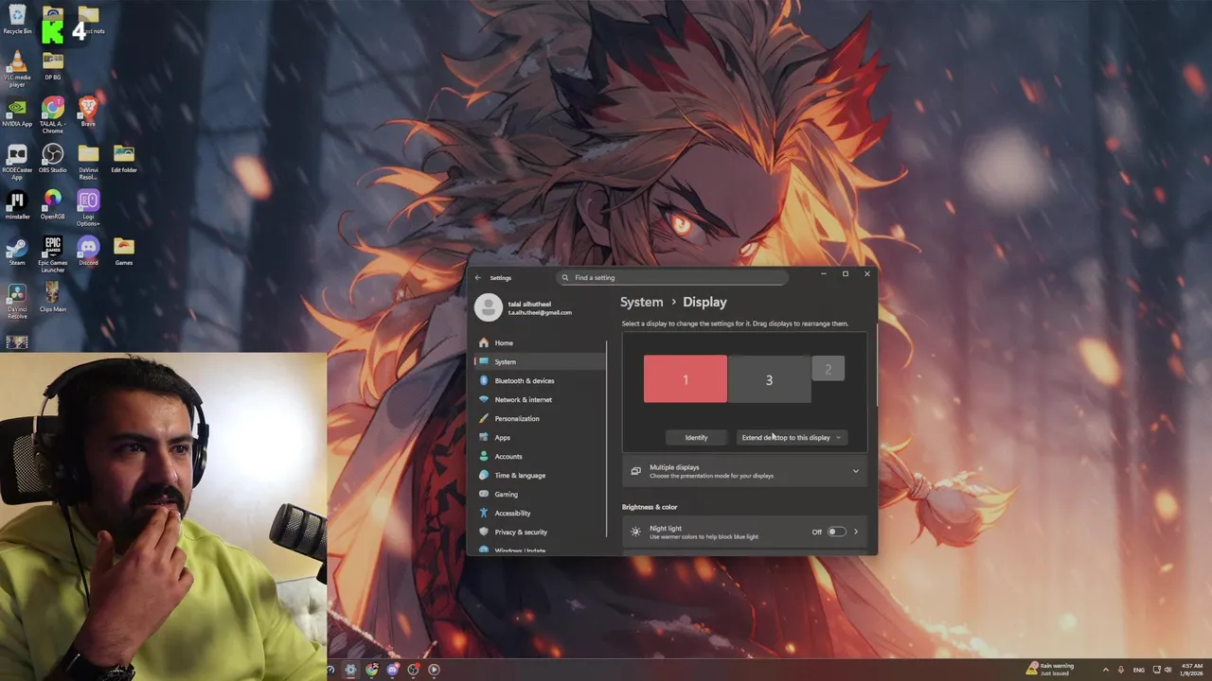Screen dimensions: 1212x681
Task: Open Settings gear in taskbar
Action: point(350,670)
